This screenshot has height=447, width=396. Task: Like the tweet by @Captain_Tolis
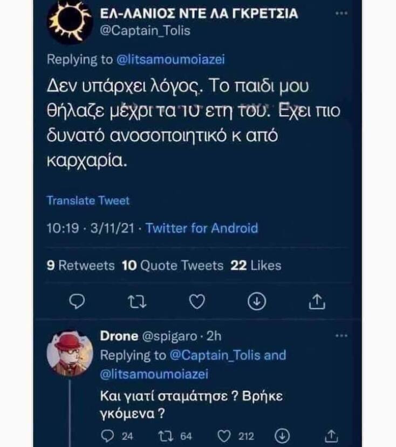(198, 301)
